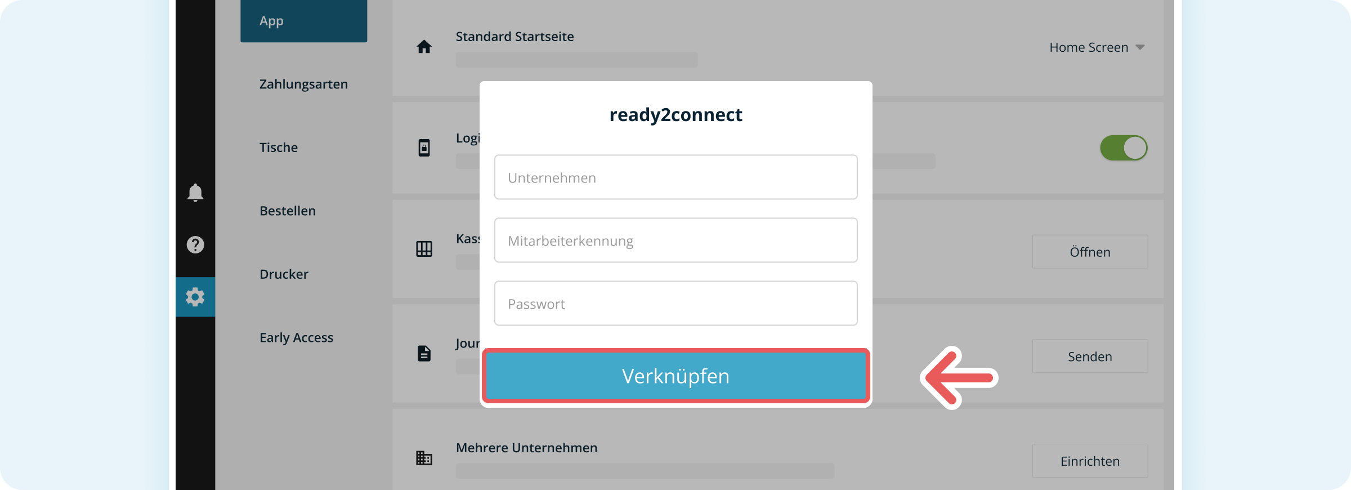The image size is (1351, 490).
Task: Click the Mehrere Unternehmen building icon
Action: pyautogui.click(x=423, y=457)
